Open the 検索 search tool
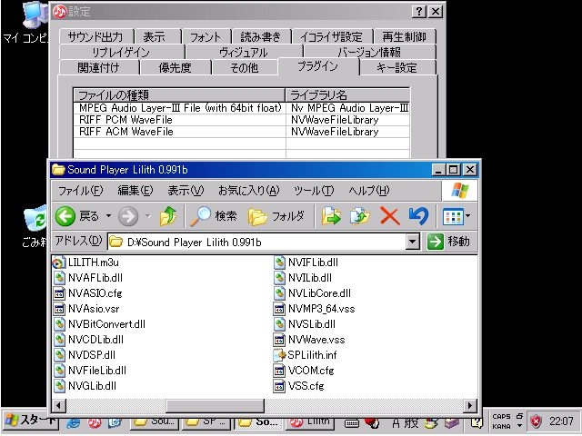Viewport: 582px width, 436px height. tap(214, 216)
